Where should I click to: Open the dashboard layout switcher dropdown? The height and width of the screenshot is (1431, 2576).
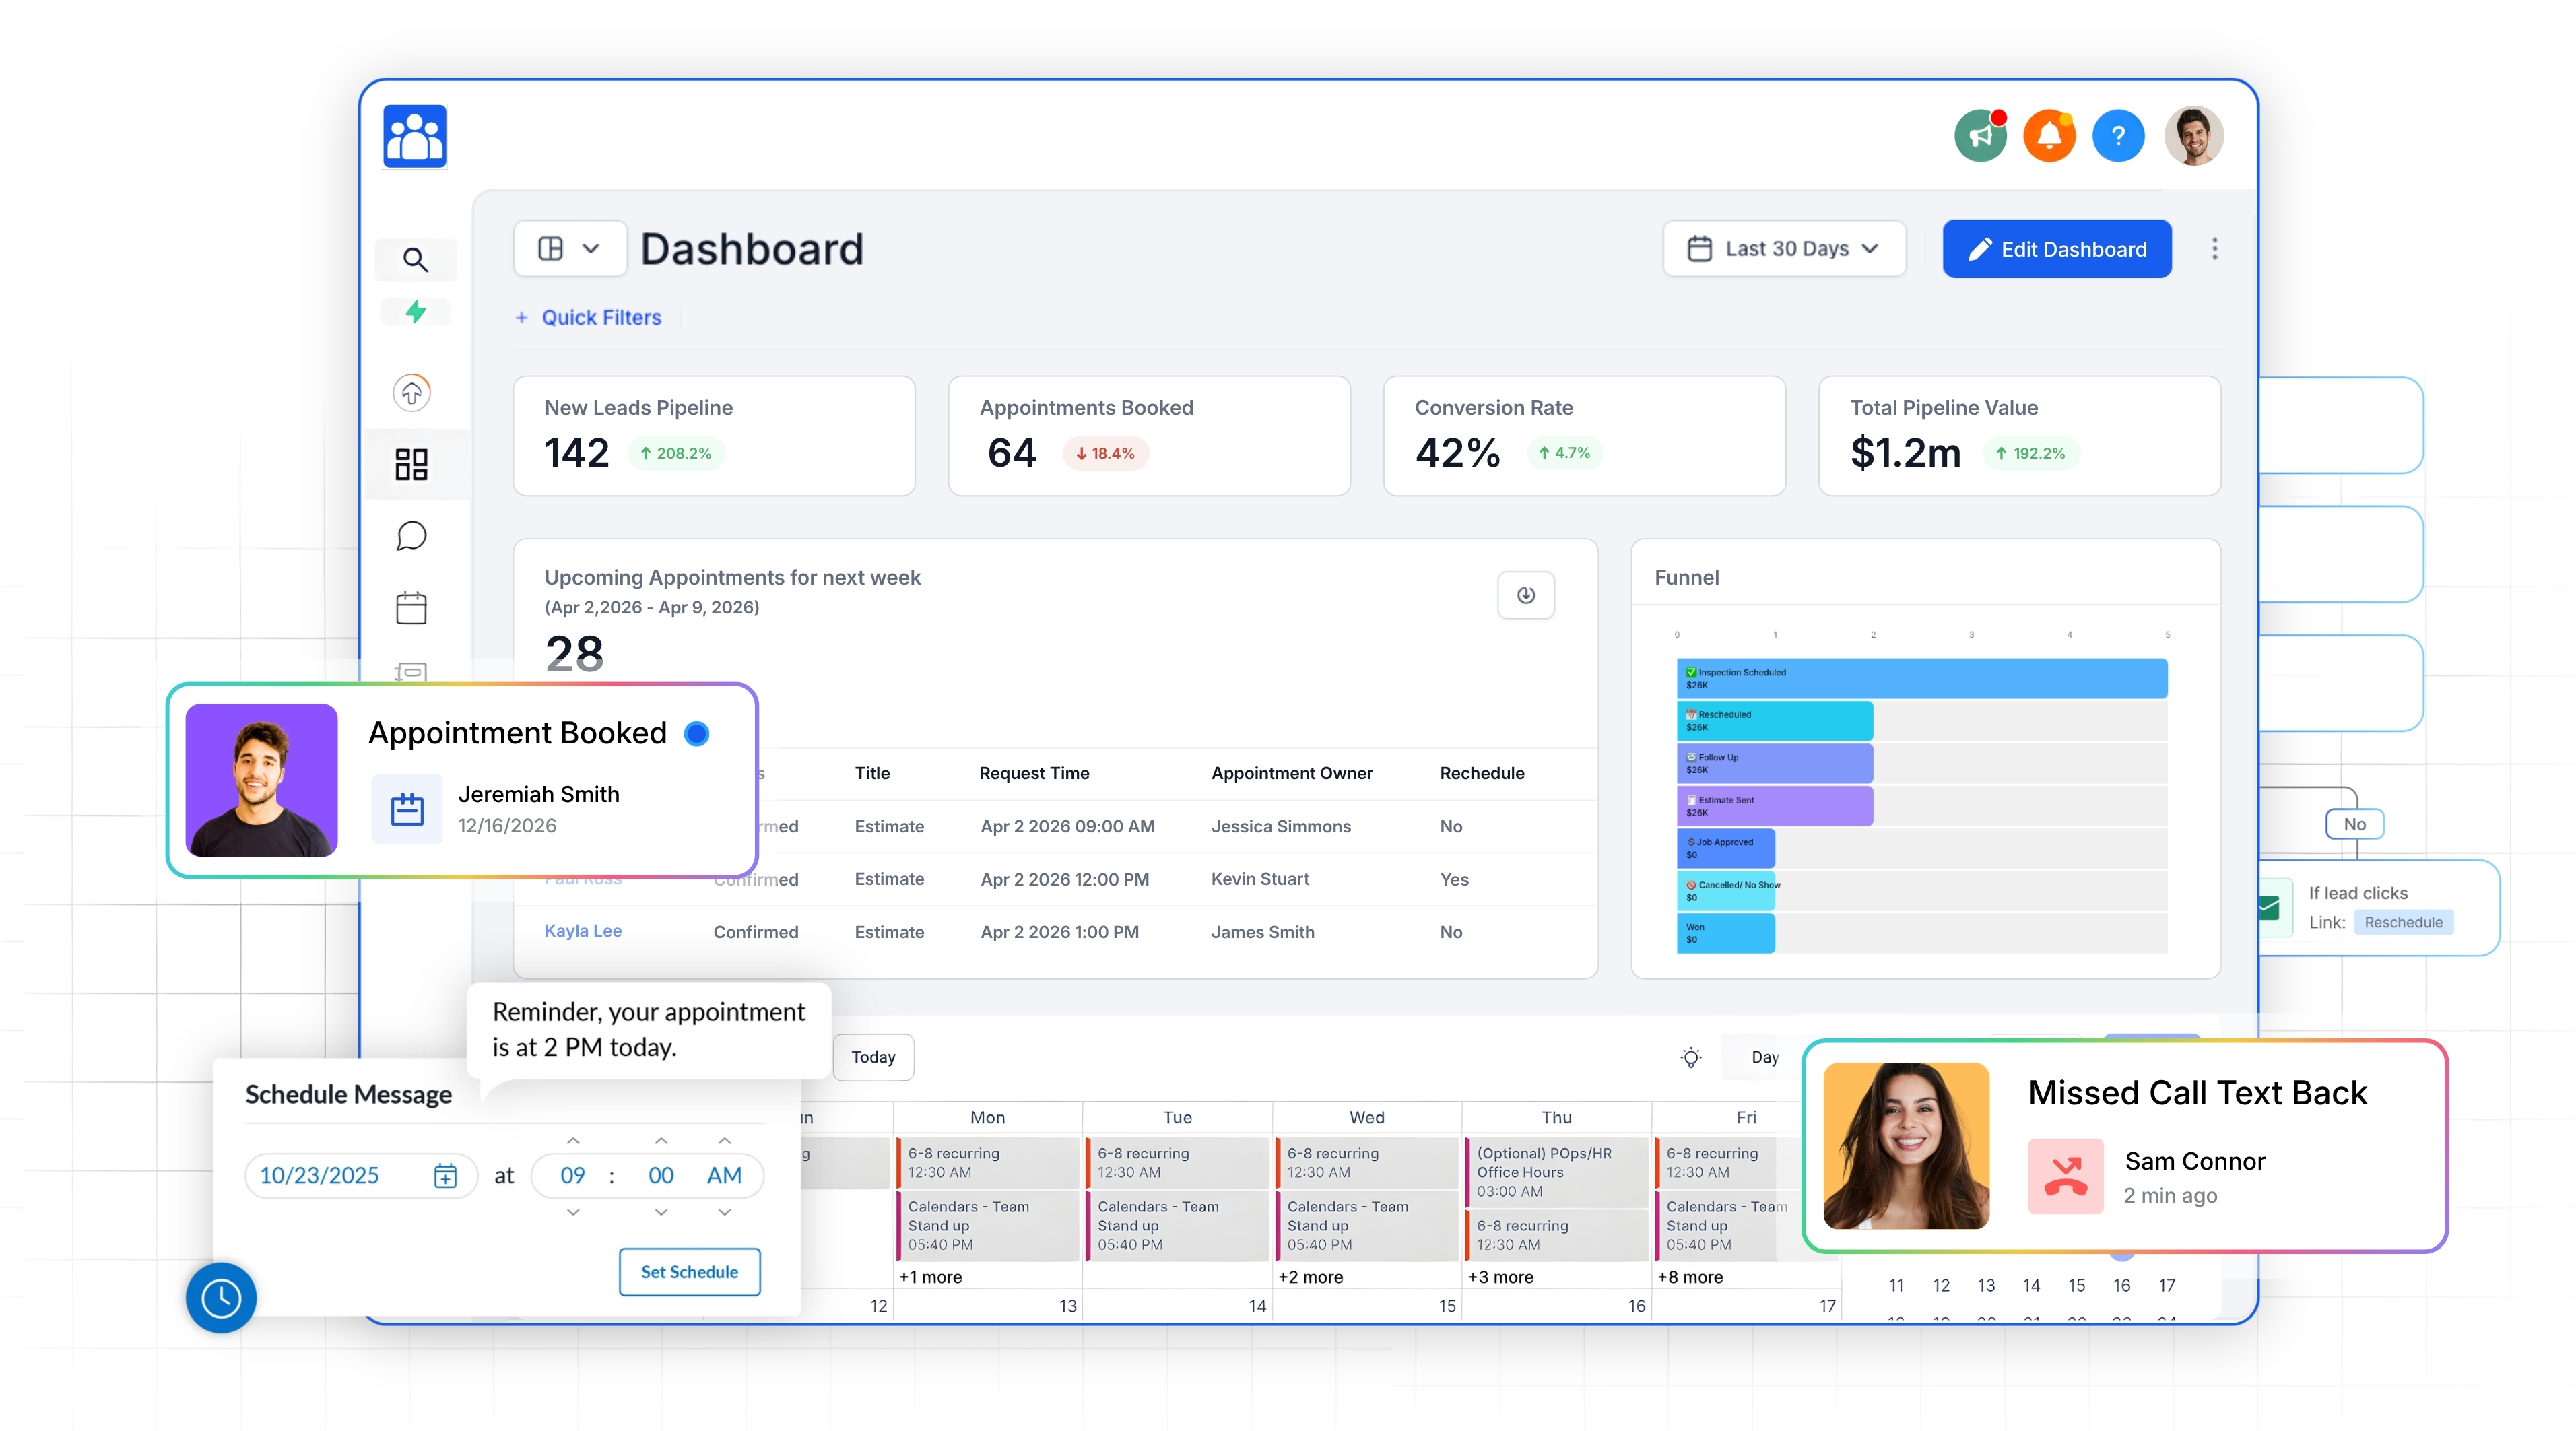569,249
